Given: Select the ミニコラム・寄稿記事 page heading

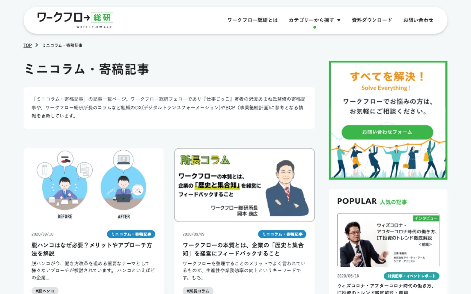Looking at the screenshot, I should point(87,69).
